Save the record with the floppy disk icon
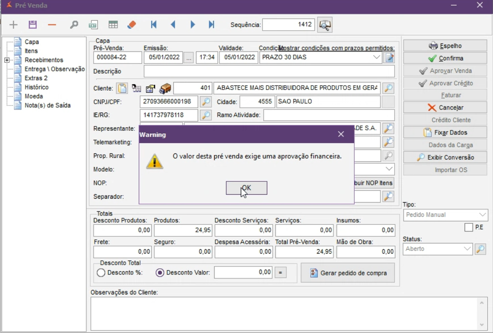 (x=32, y=24)
